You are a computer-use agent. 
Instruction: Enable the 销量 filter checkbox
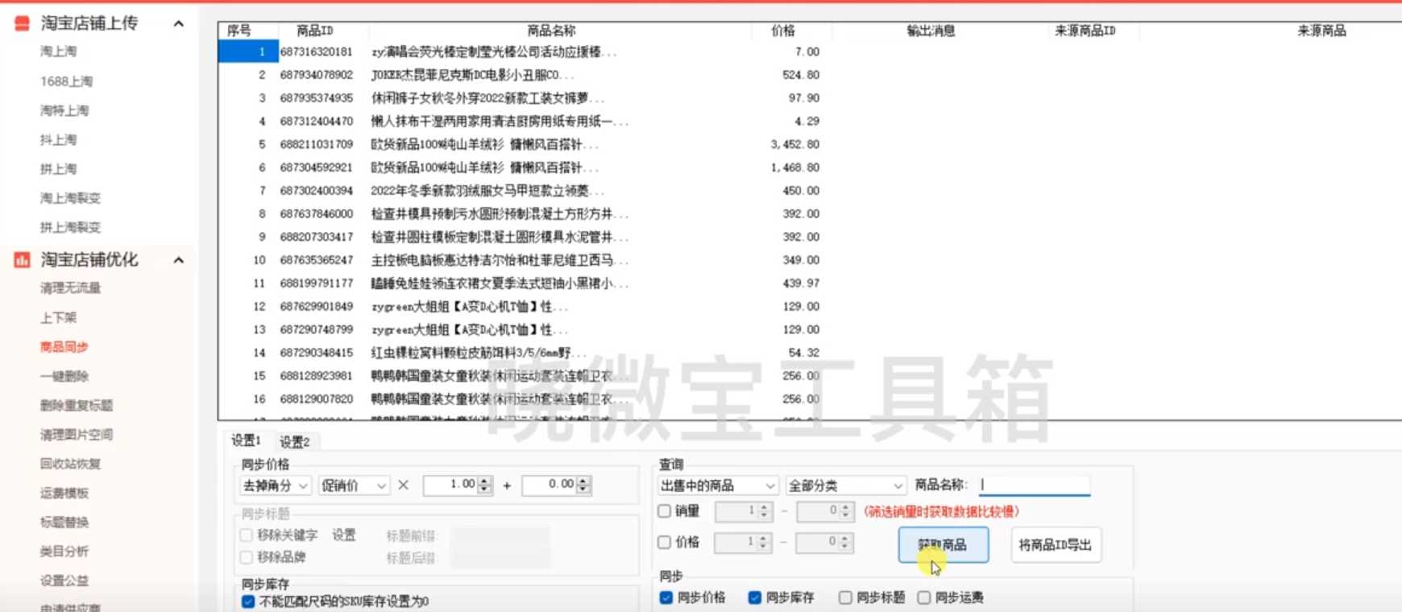click(665, 511)
